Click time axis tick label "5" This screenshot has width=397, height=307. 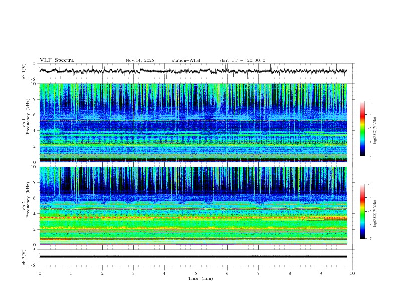[196, 273]
